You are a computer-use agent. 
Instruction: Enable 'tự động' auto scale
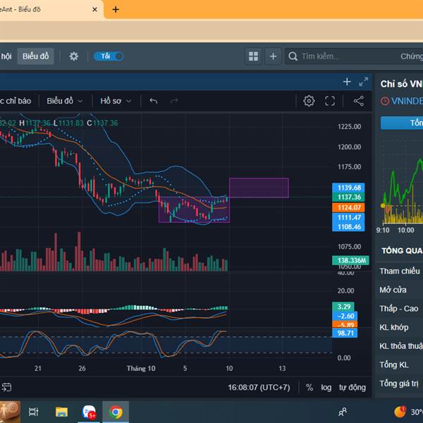(352, 387)
